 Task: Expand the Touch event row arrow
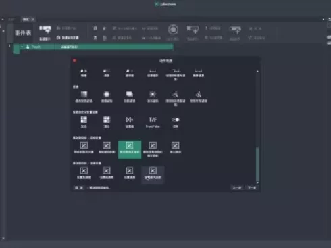(22, 47)
